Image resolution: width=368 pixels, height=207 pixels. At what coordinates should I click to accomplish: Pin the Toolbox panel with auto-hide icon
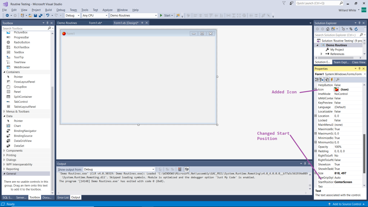coord(47,23)
